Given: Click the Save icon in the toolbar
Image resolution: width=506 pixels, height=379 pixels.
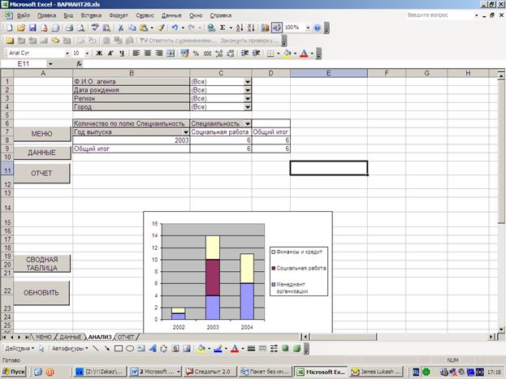Looking at the screenshot, I should pyautogui.click(x=32, y=28).
